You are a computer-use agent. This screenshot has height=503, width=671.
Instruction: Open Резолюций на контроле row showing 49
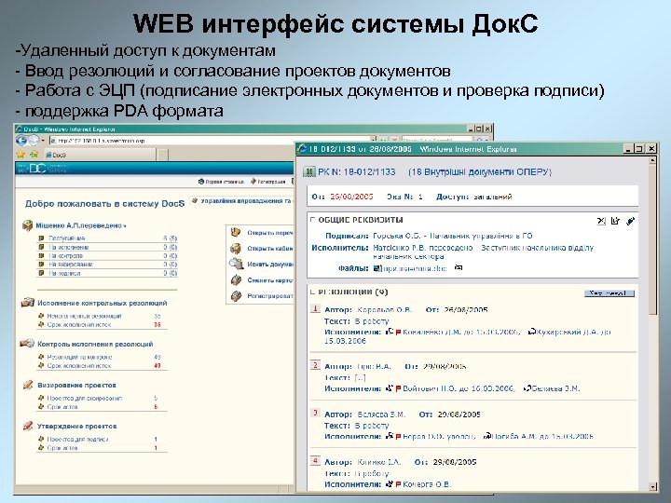[x=102, y=357]
